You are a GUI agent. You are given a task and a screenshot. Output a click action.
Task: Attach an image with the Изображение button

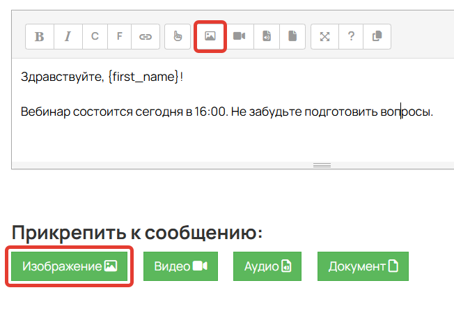coord(69,266)
